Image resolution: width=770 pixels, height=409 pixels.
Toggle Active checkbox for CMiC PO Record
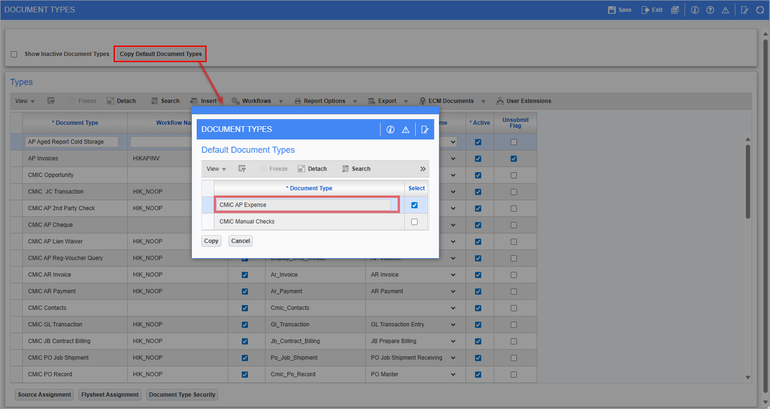pos(478,375)
